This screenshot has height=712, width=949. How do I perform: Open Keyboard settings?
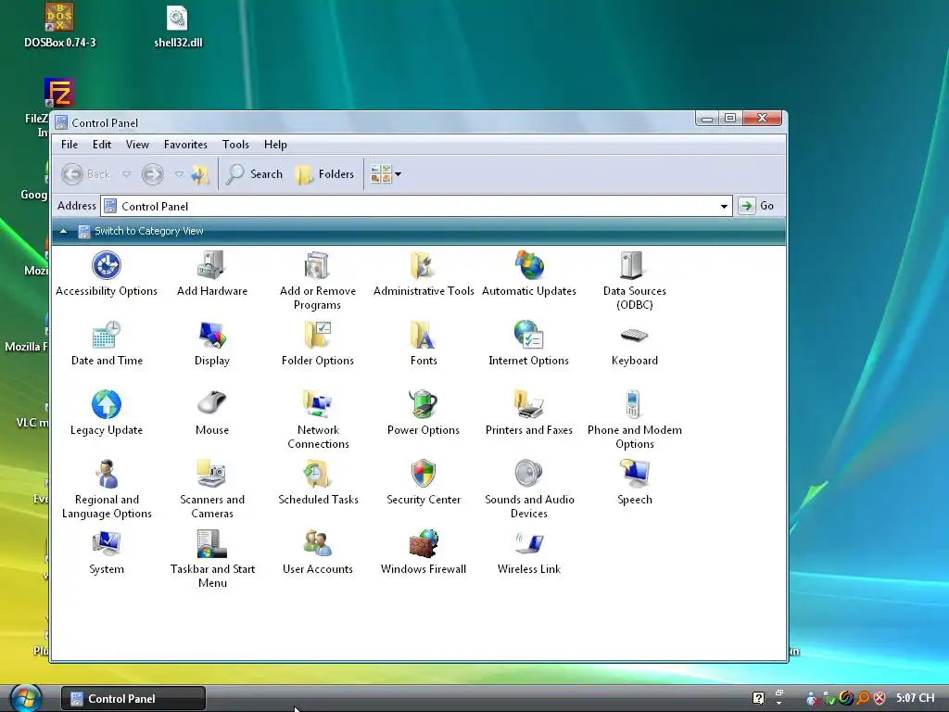(x=634, y=343)
